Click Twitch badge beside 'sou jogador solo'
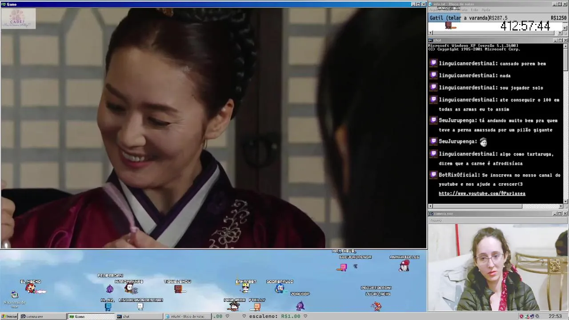This screenshot has height=320, width=569. pos(433,87)
